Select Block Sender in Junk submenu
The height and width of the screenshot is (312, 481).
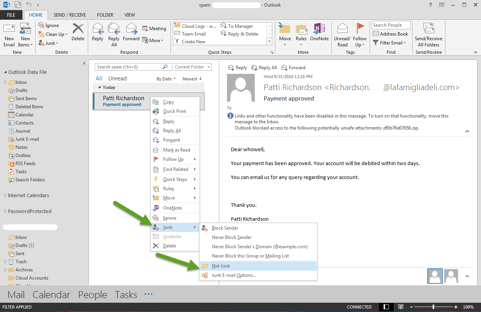point(258,228)
